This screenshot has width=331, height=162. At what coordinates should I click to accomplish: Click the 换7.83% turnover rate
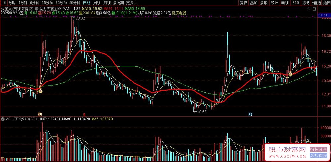pos(145,13)
